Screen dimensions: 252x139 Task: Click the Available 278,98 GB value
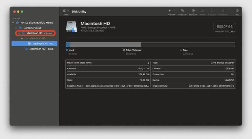coord(143,74)
